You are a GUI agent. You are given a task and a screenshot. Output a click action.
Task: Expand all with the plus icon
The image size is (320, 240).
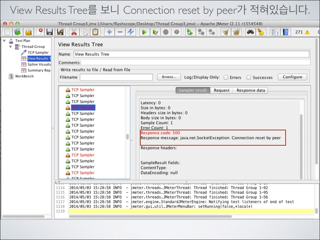[x=109, y=32]
